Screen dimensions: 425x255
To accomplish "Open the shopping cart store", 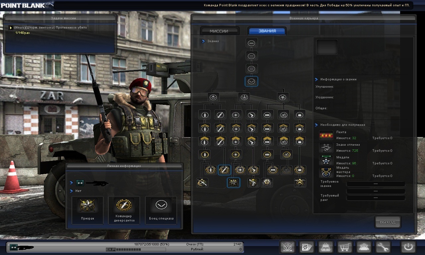I will 345,247.
